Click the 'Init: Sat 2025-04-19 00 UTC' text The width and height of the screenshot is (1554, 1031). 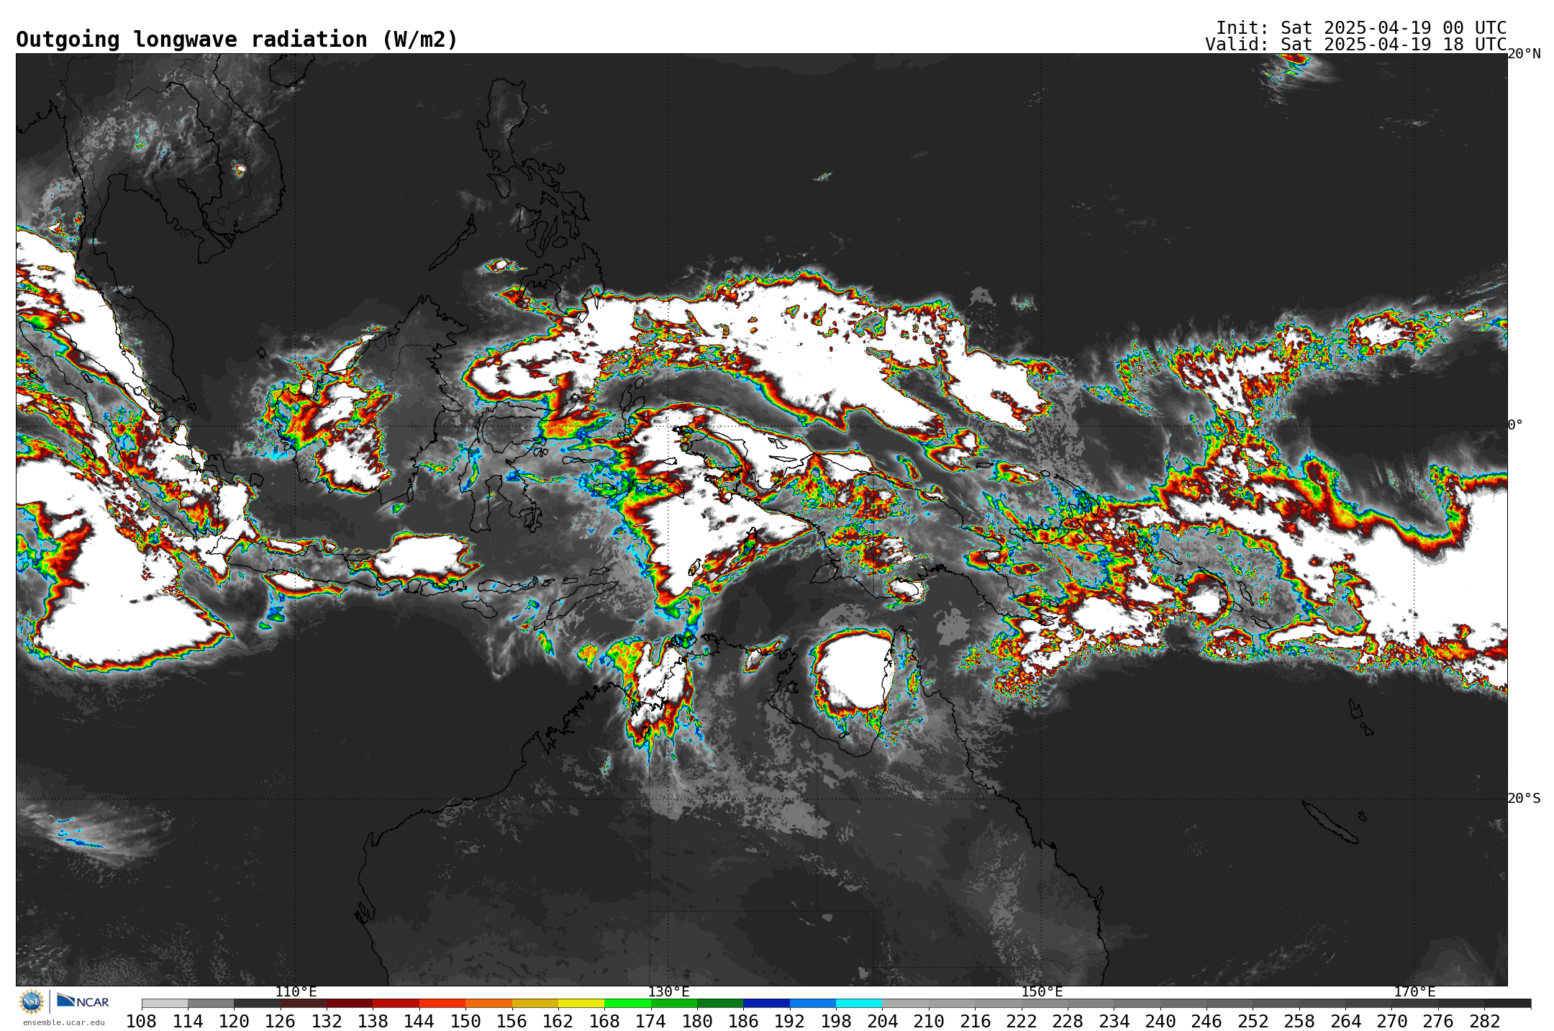pos(1361,28)
